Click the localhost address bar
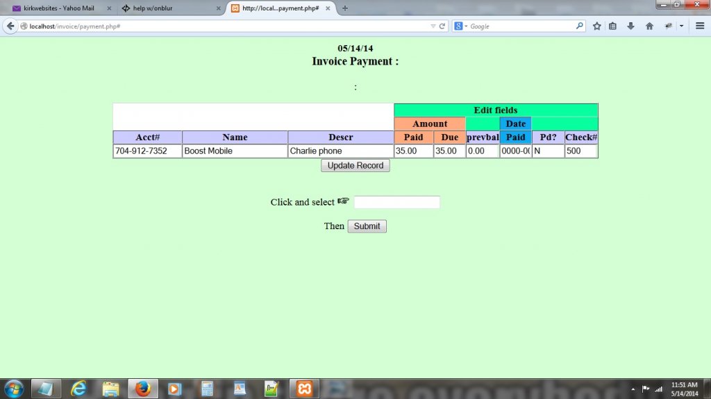Image resolution: width=711 pixels, height=399 pixels. [227, 26]
